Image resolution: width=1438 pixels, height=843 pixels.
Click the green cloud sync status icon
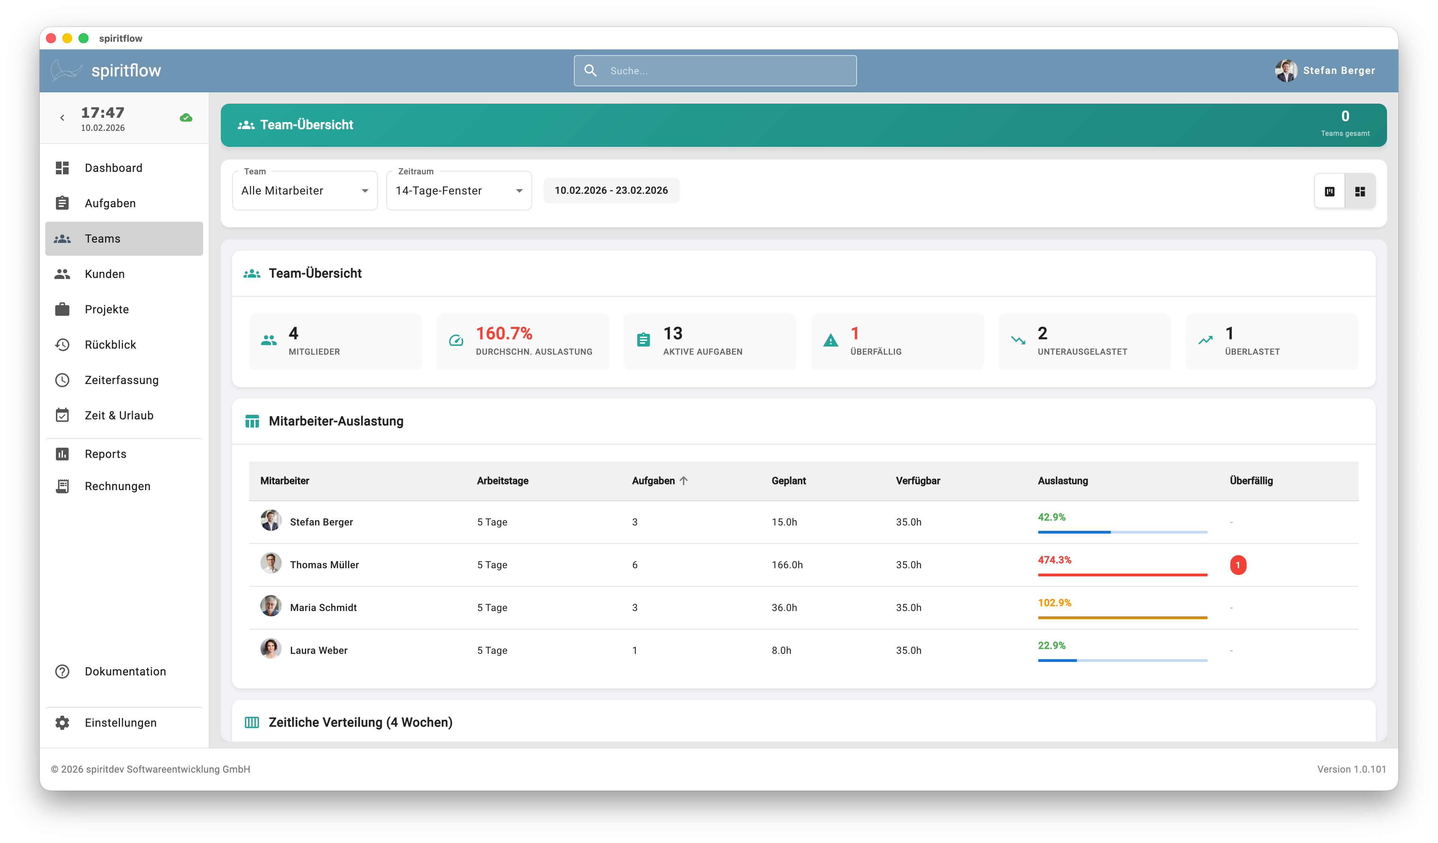click(186, 118)
